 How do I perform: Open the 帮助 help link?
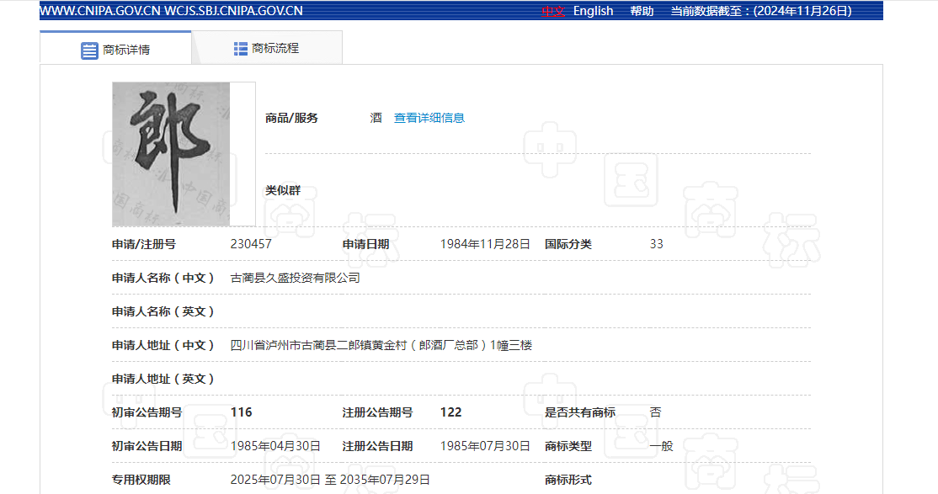pos(642,11)
